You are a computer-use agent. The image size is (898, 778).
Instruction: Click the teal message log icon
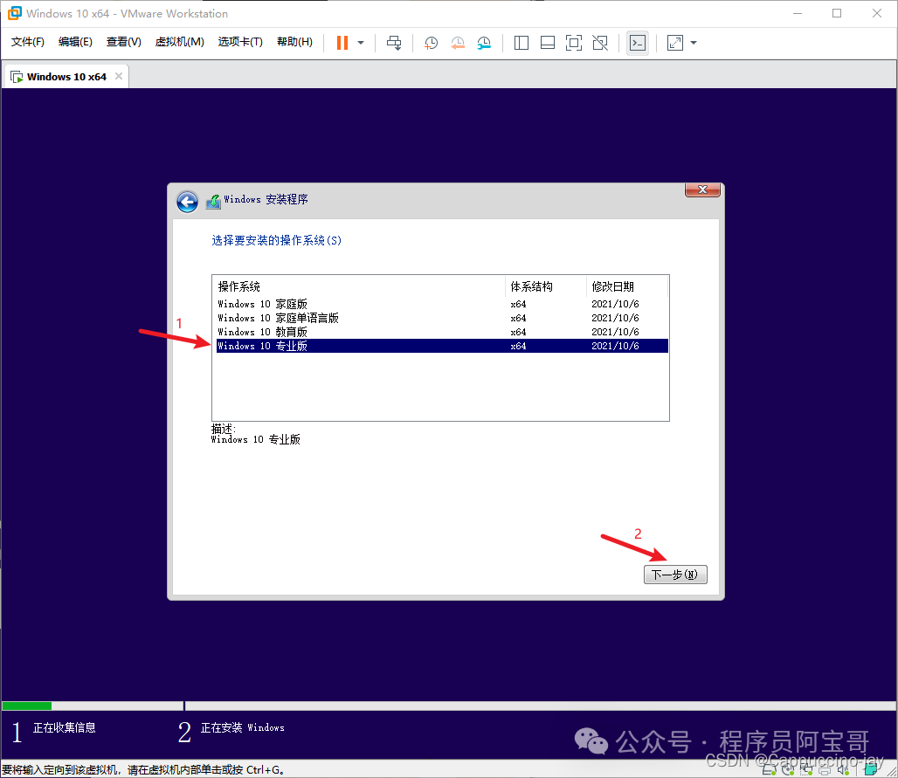coord(871,769)
